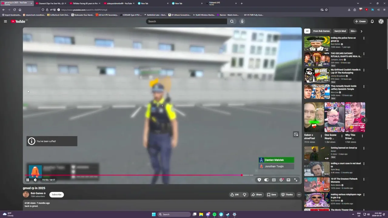The width and height of the screenshot is (388, 218).
Task: Go to the YouTube home logo
Action: coord(19,21)
